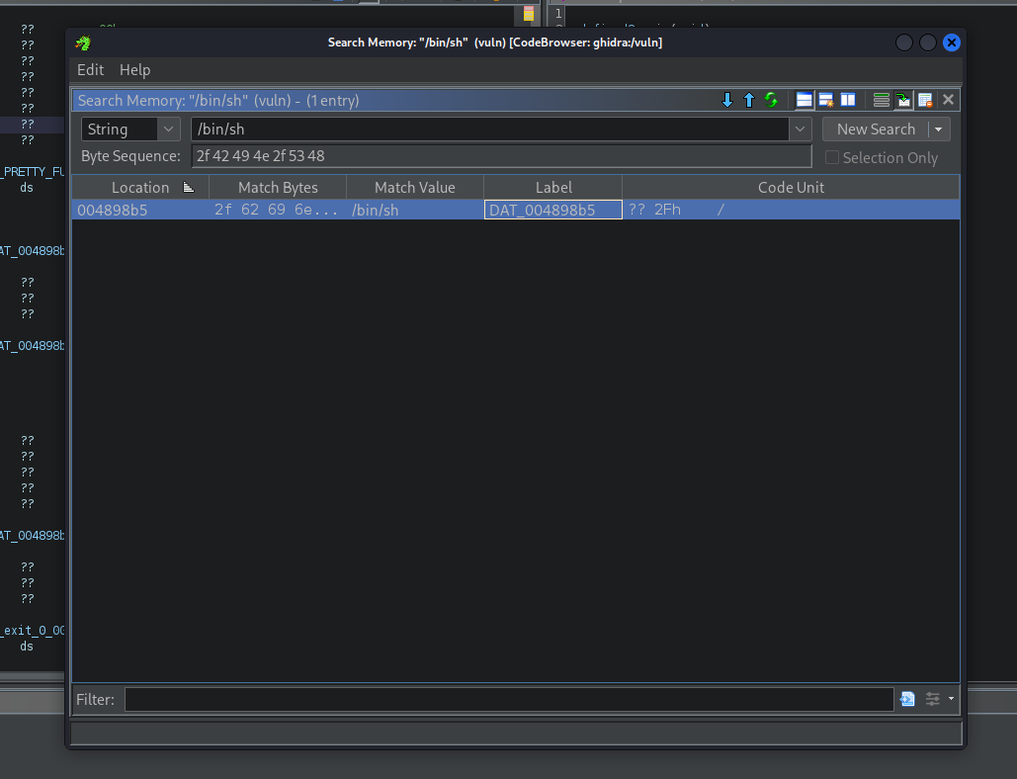Click the Filter text input field
The image size is (1017, 779).
[508, 699]
